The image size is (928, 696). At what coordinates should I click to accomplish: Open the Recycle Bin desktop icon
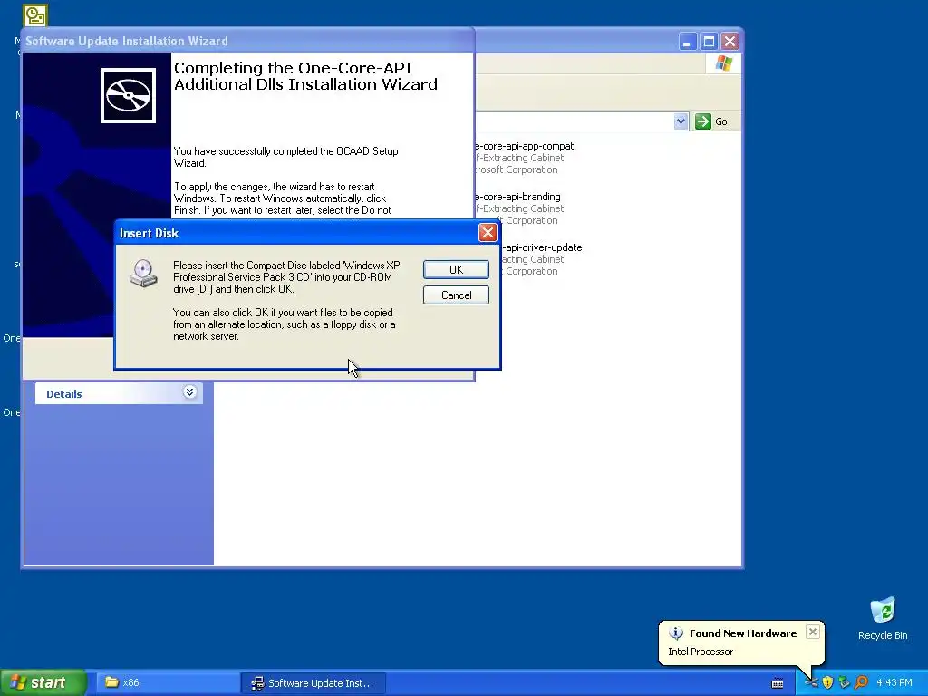click(x=883, y=618)
